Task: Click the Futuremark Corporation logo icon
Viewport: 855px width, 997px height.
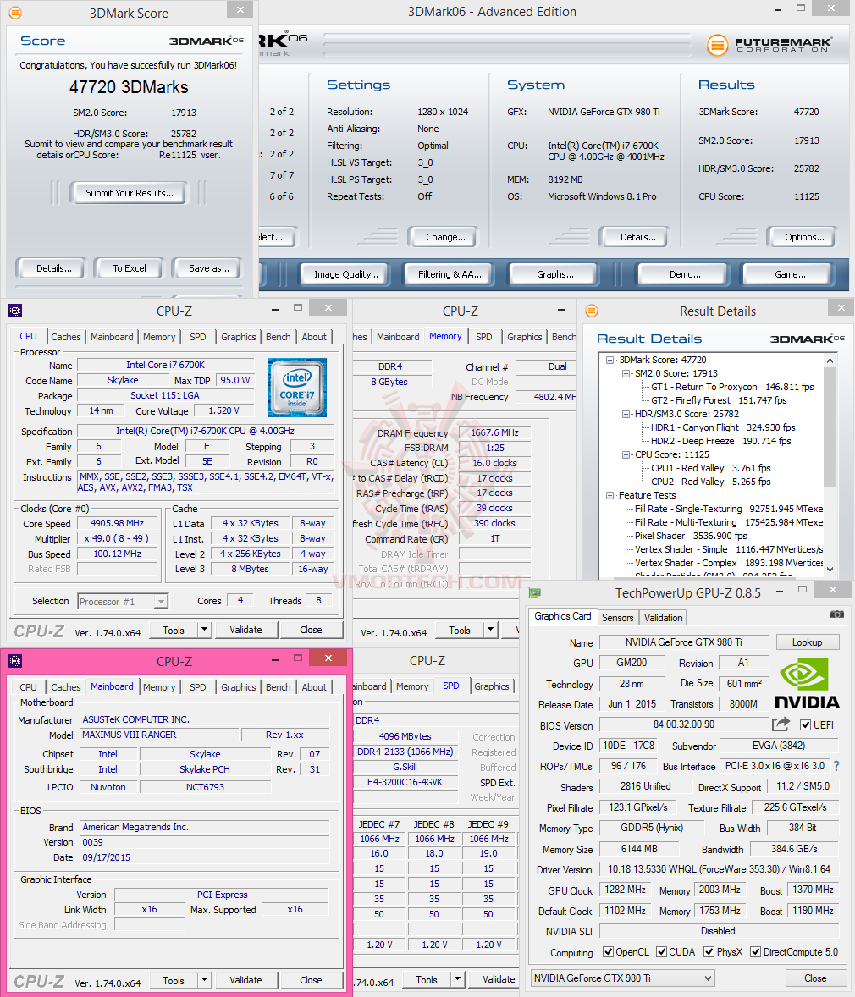Action: pyautogui.click(x=718, y=45)
